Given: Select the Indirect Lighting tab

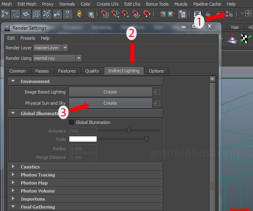Looking at the screenshot, I should tap(124, 71).
